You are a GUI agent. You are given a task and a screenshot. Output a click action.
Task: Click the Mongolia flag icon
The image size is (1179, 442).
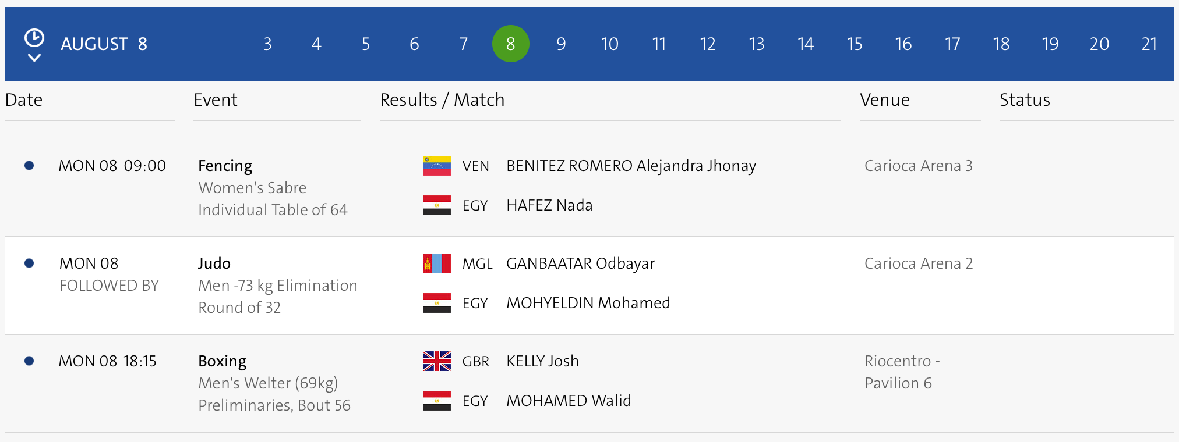436,263
